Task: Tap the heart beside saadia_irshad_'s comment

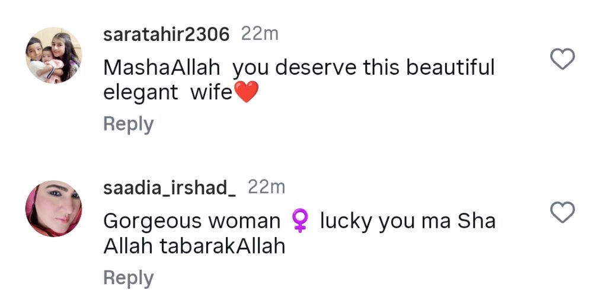Action: [x=563, y=212]
